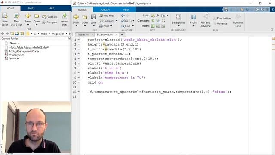Screen dimensions: 275x155
Task: Click the Wrap Comments icon
Action: click(163, 21)
